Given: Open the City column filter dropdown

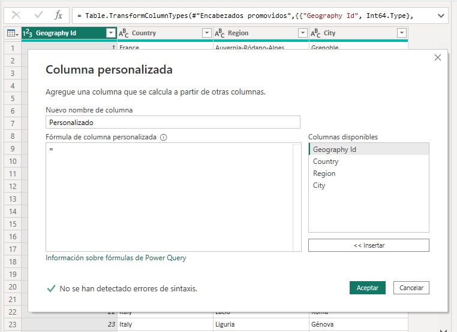Looking at the screenshot, I should coord(402,33).
